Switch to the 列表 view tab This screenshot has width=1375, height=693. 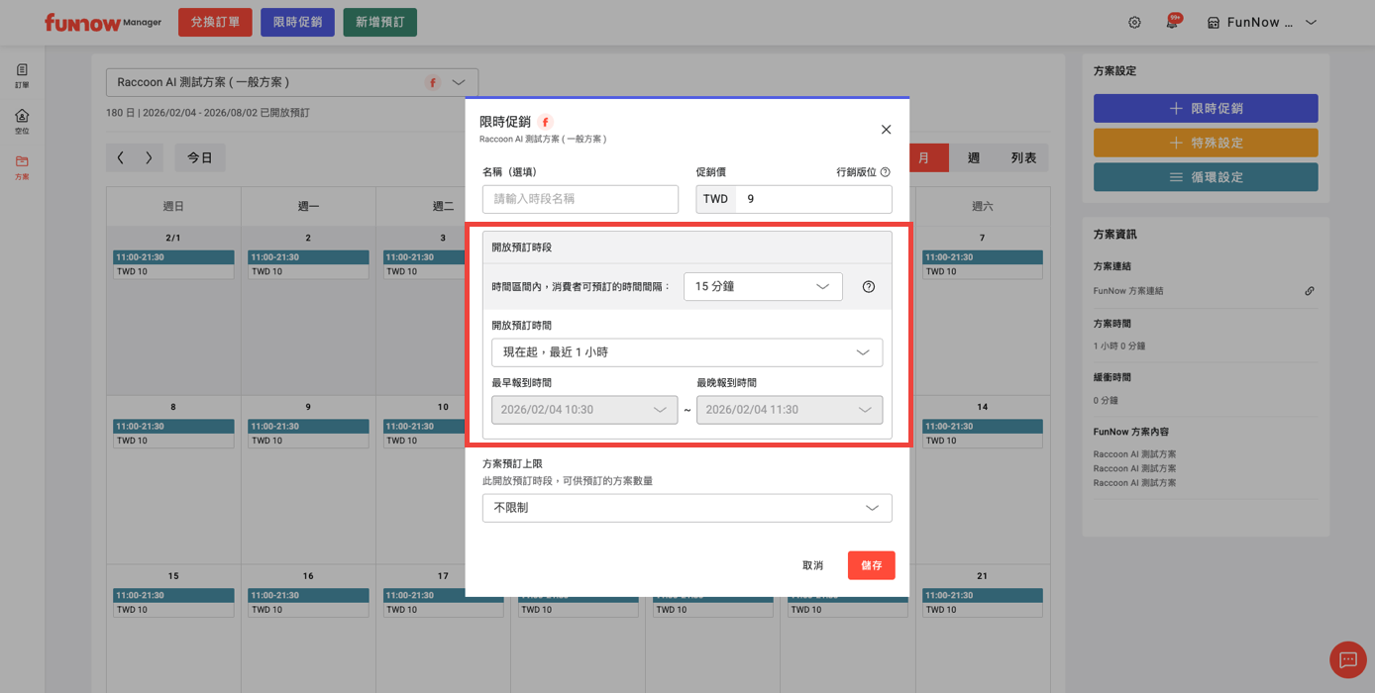click(x=1023, y=158)
